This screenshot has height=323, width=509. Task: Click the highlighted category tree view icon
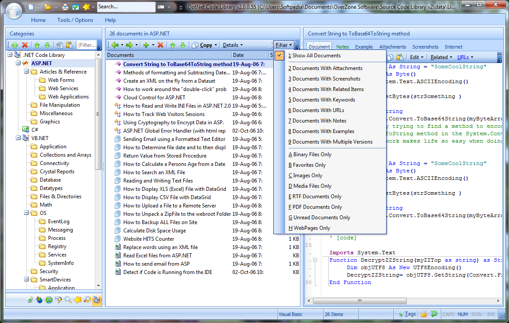click(x=97, y=300)
